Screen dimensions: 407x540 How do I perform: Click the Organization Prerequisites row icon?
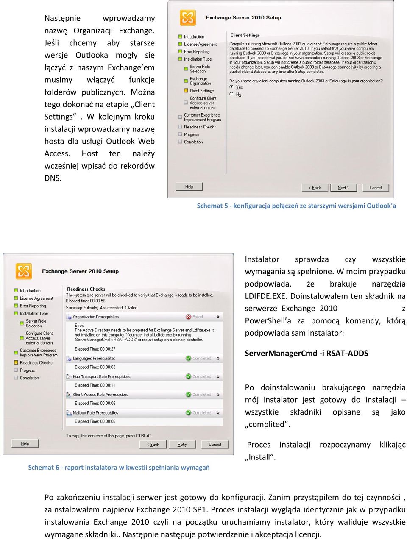pos(69,317)
